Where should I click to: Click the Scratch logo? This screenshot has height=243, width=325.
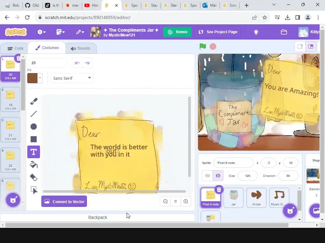click(16, 32)
